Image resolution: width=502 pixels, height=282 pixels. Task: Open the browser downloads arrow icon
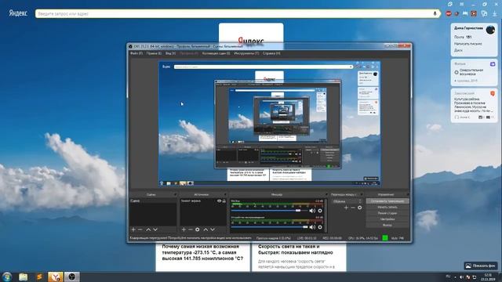[x=495, y=13]
